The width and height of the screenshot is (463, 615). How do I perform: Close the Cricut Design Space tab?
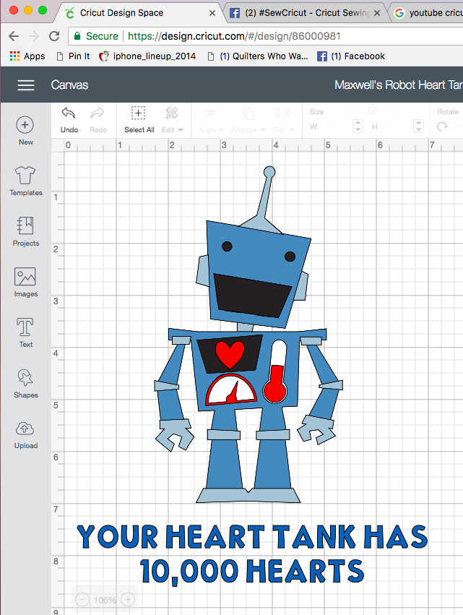click(x=212, y=13)
